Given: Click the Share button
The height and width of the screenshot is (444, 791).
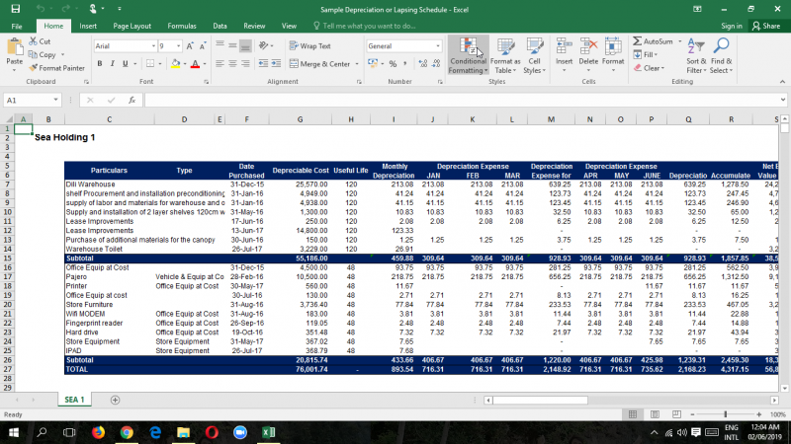Looking at the screenshot, I should click(x=766, y=26).
